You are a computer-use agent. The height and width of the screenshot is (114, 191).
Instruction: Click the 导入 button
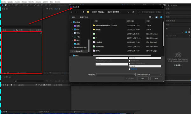pyautogui.click(x=143, y=79)
